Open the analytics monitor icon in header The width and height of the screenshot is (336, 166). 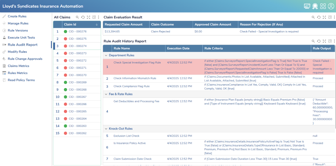pyautogui.click(x=307, y=6)
